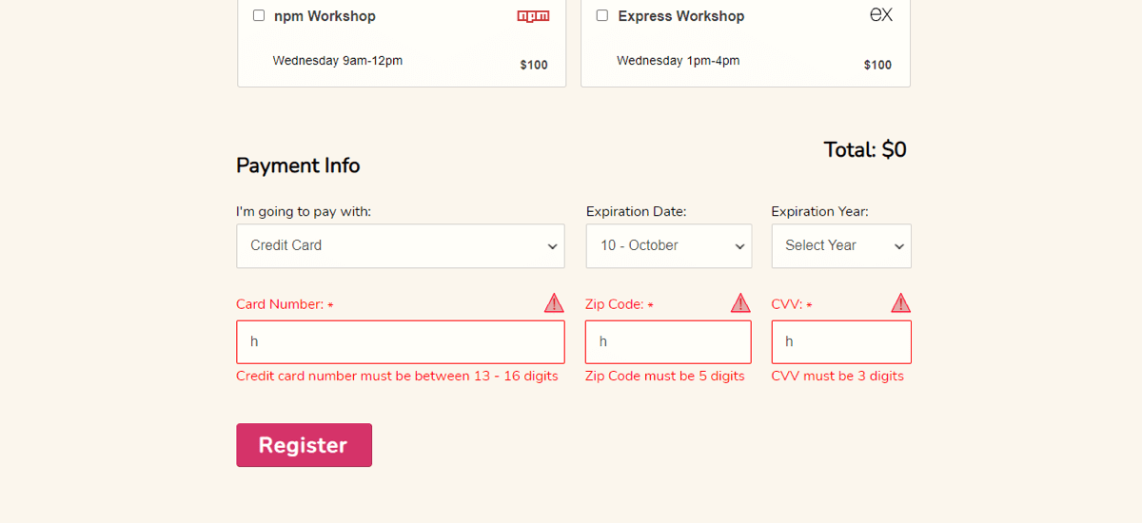Click the 'Card Number:' field label
Viewport: 1142px width, 523px height.
click(280, 304)
